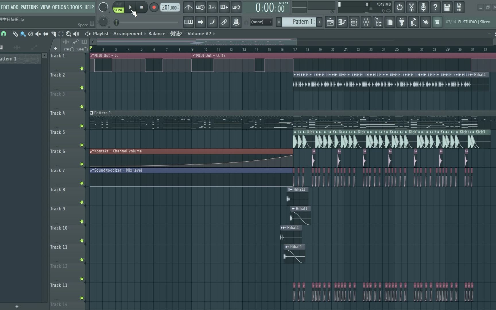
Task: Enable step editing mode icon
Action: pos(212,22)
